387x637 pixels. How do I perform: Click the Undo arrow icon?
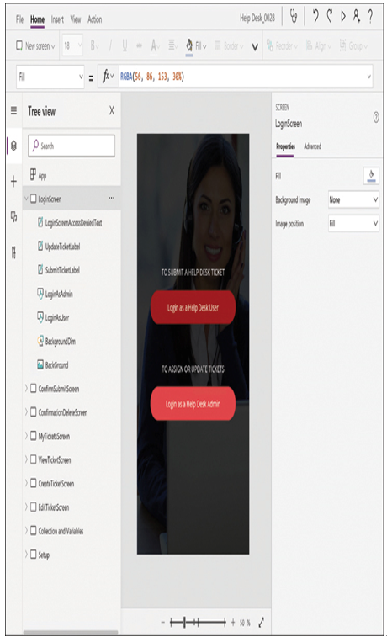[315, 17]
